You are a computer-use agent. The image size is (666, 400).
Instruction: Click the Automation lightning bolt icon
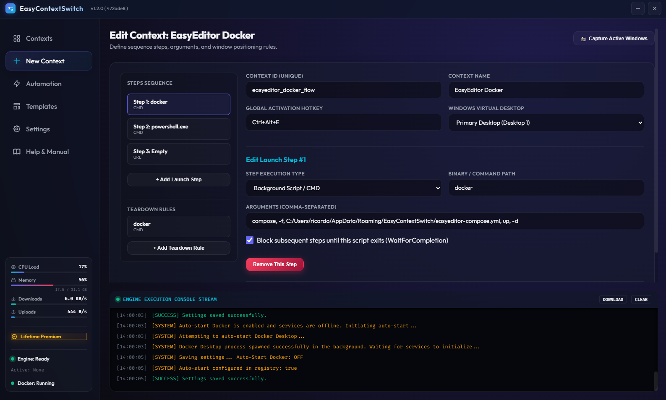click(x=17, y=84)
